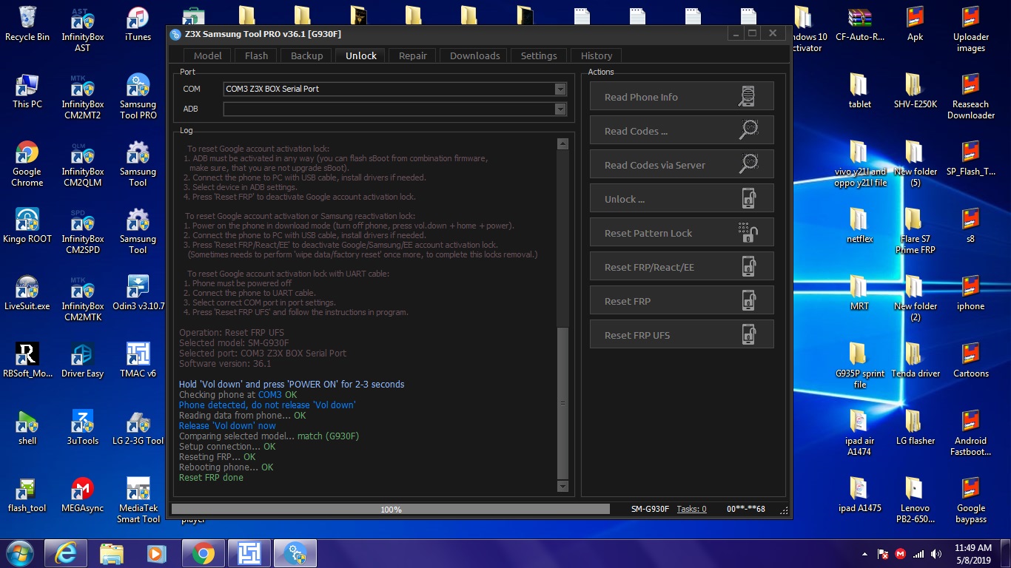The image size is (1011, 568).
Task: Click the Reset FRP UFS button
Action: [x=682, y=334]
